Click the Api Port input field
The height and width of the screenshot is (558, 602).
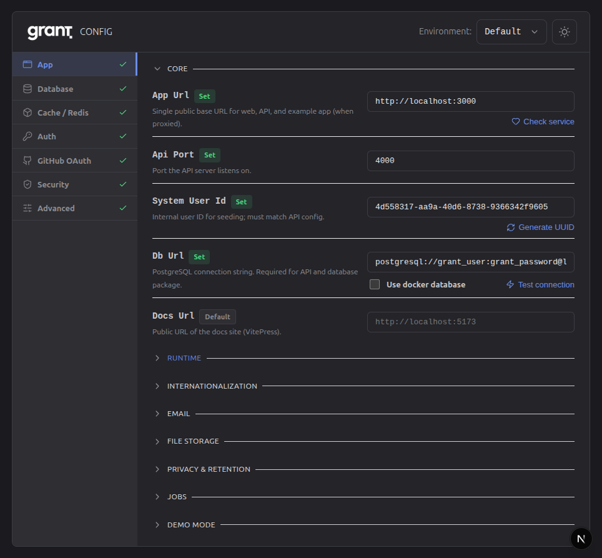pos(471,161)
